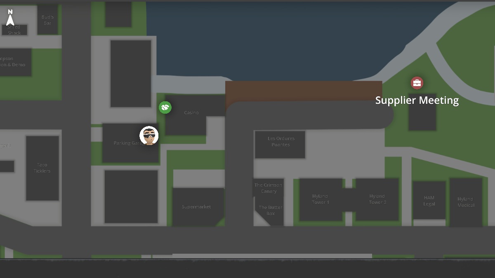Click the Les Ordures Puantes building
The height and width of the screenshot is (278, 495).
pyautogui.click(x=281, y=142)
